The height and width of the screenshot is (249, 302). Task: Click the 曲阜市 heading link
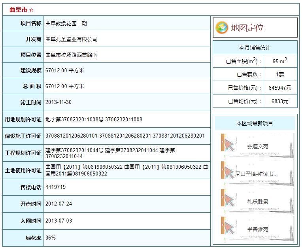click(x=19, y=10)
